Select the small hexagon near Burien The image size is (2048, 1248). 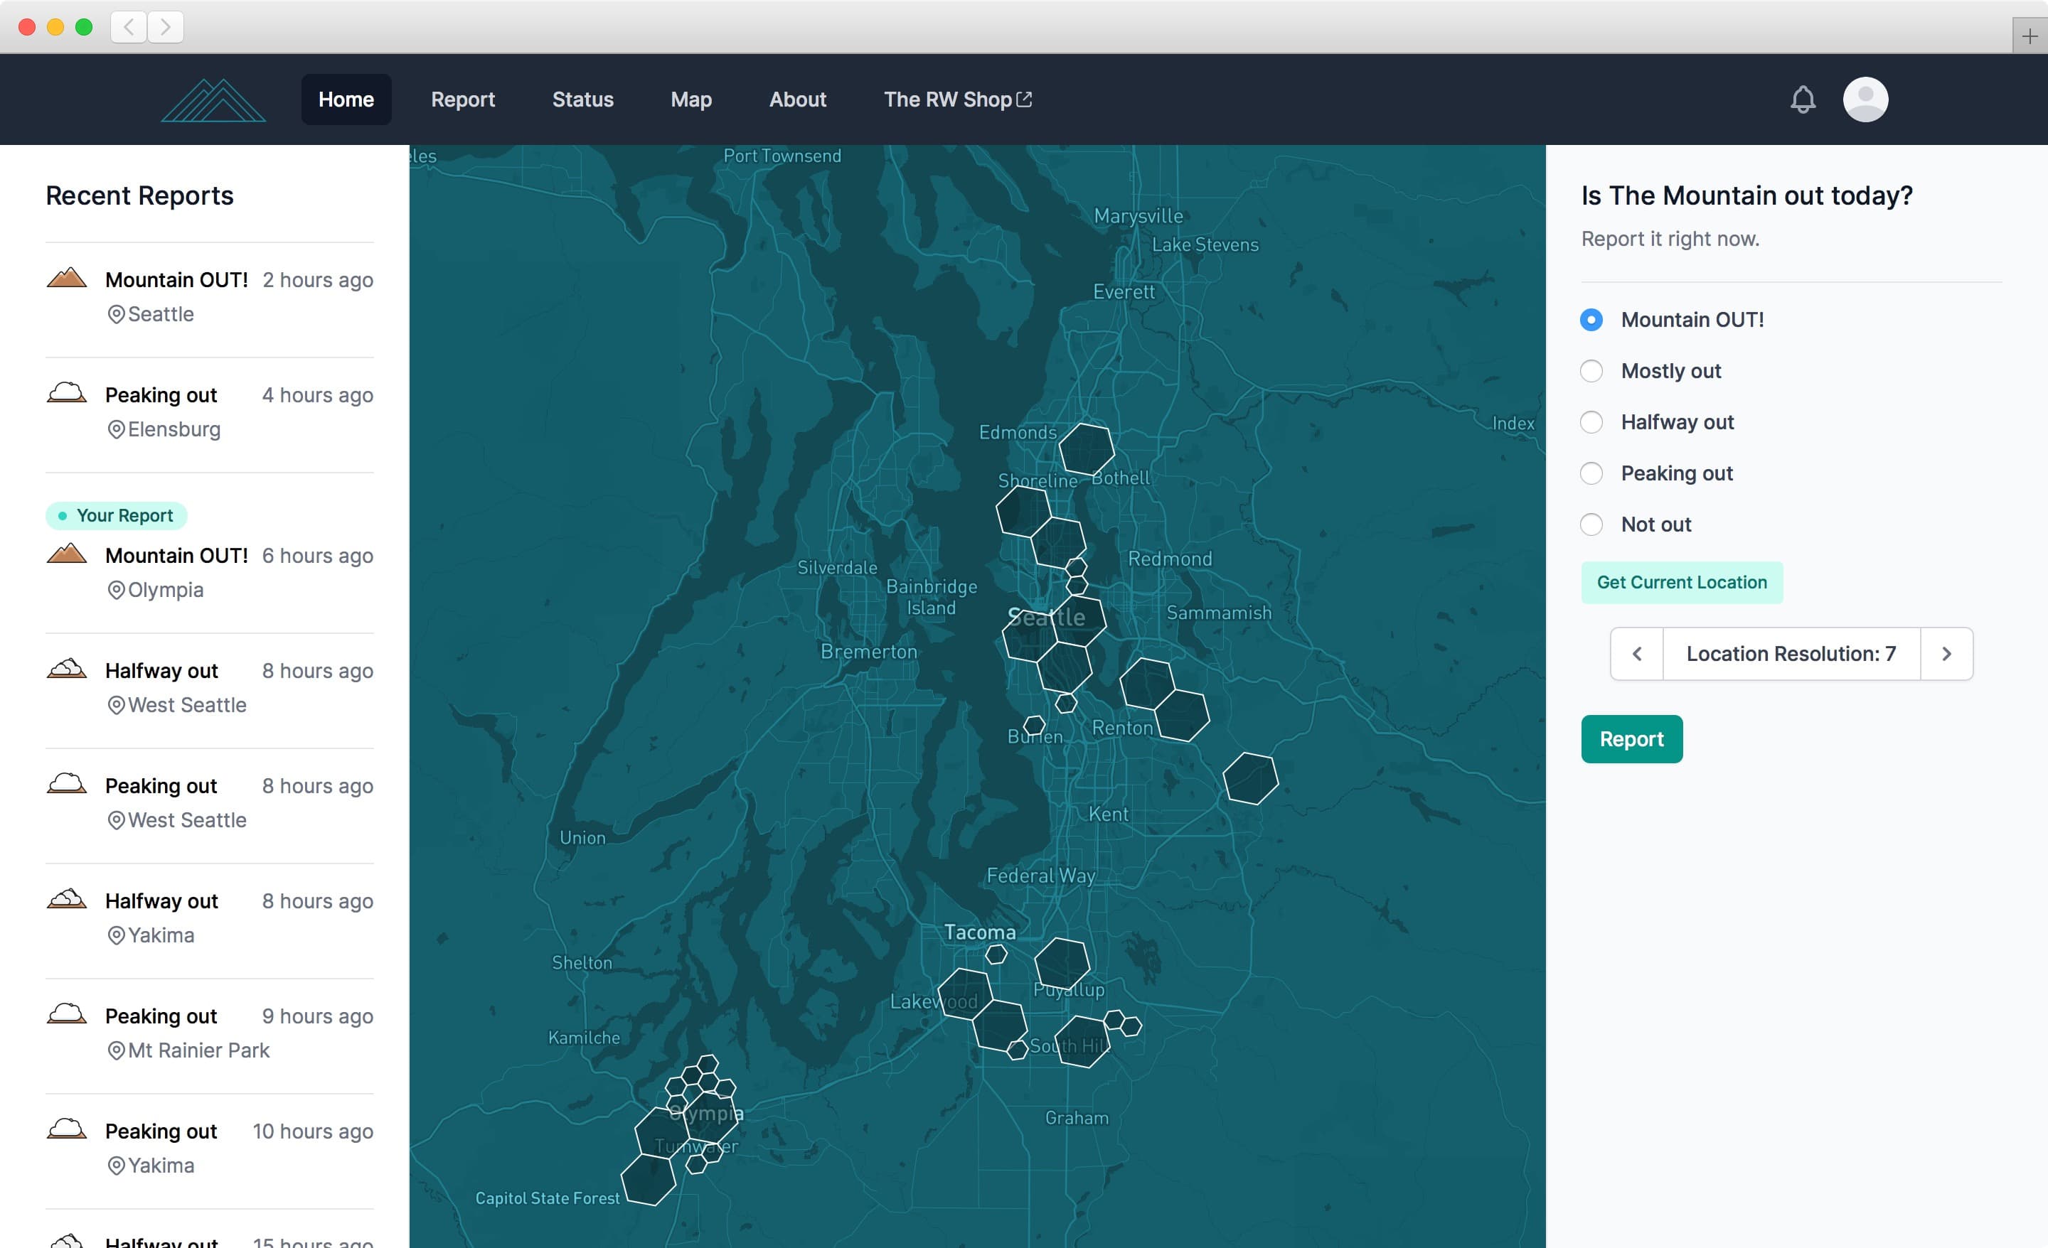(1034, 726)
